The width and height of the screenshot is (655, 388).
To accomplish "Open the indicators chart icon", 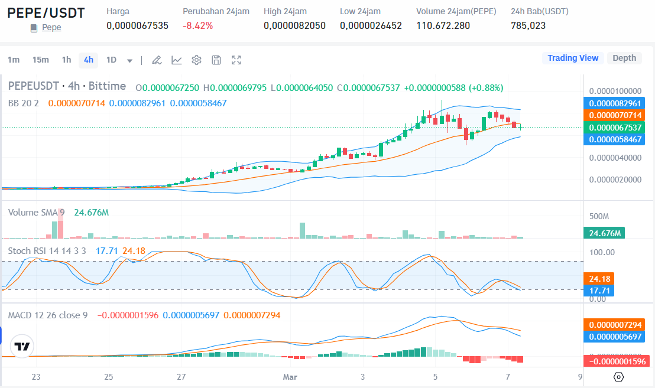I will pyautogui.click(x=177, y=60).
